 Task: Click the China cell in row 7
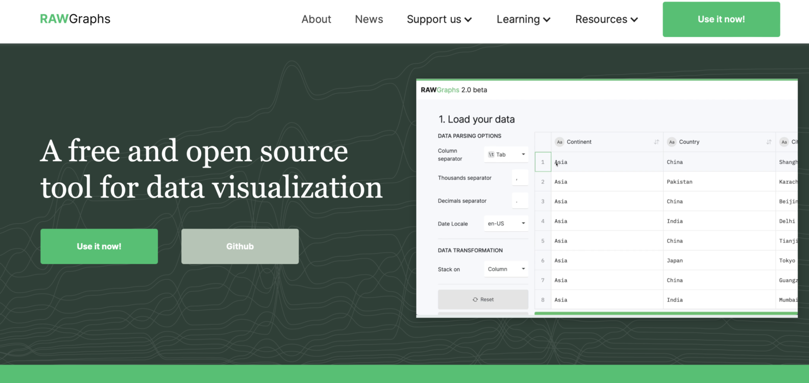(x=719, y=280)
